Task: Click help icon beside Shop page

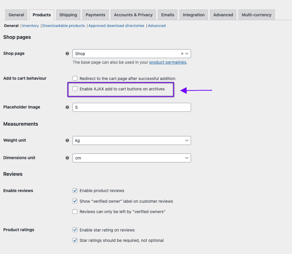Action: click(67, 53)
